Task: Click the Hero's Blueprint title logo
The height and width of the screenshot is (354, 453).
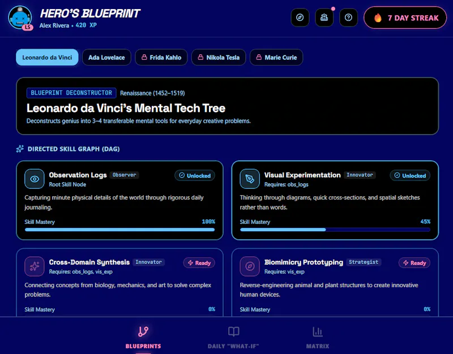Action: pos(90,13)
